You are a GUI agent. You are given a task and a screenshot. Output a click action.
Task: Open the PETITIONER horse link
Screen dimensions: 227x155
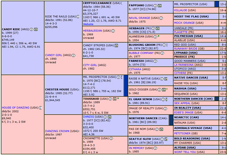182,133
